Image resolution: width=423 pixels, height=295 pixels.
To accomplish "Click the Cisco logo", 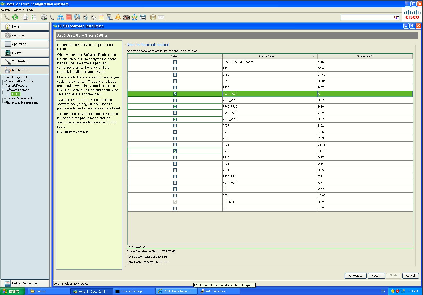I will click(412, 15).
